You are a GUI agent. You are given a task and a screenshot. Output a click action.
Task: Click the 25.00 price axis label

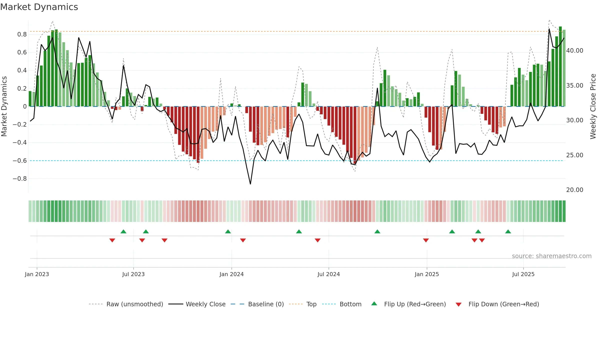tap(575, 155)
